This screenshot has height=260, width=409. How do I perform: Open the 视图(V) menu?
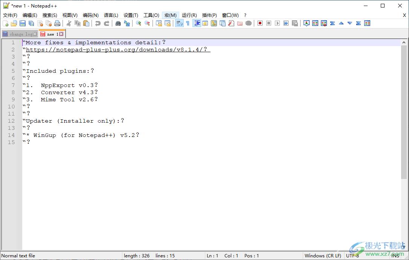(70, 15)
